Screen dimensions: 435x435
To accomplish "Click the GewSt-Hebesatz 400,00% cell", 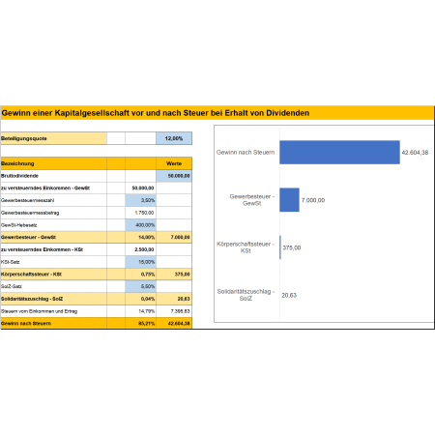I will tap(141, 225).
